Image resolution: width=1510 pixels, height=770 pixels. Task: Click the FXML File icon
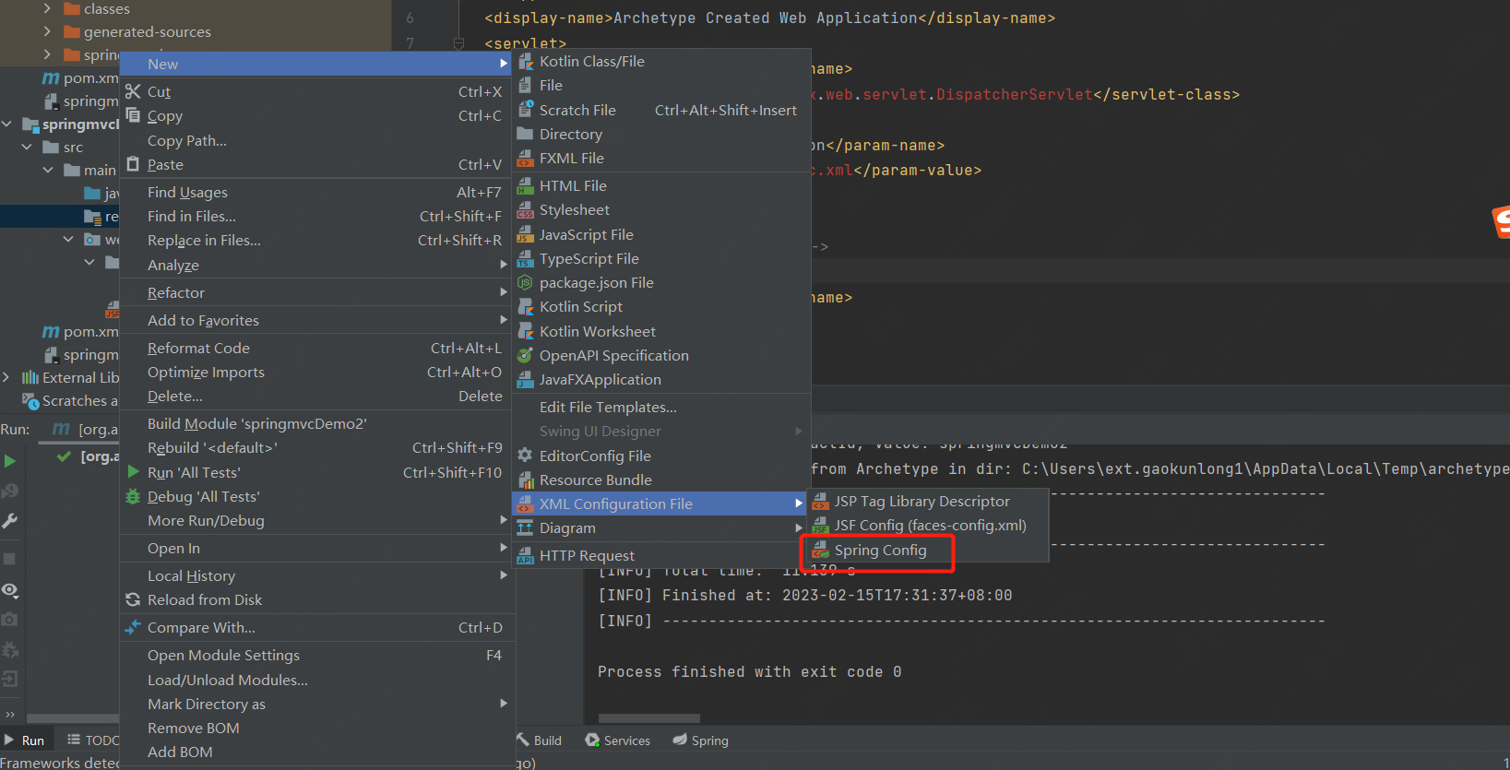[x=526, y=159]
